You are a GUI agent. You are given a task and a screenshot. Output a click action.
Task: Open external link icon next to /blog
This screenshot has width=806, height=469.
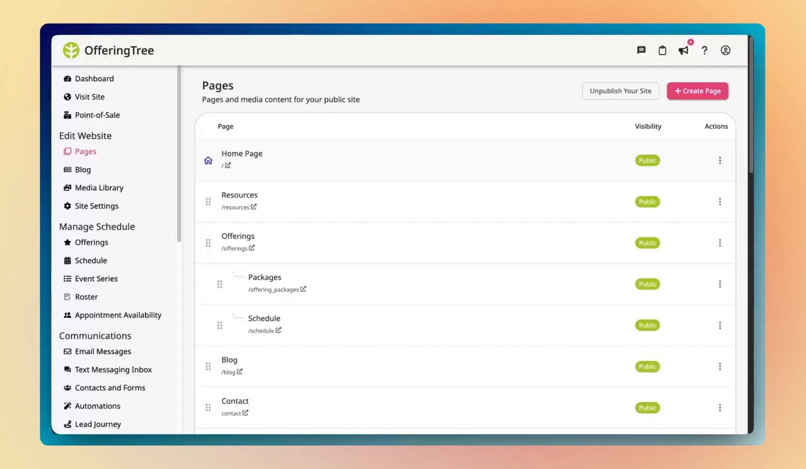tap(239, 371)
